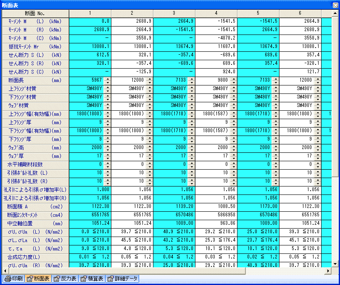Click the horizontal scrollbar right arrow
The image size is (340, 285).
coord(328,271)
